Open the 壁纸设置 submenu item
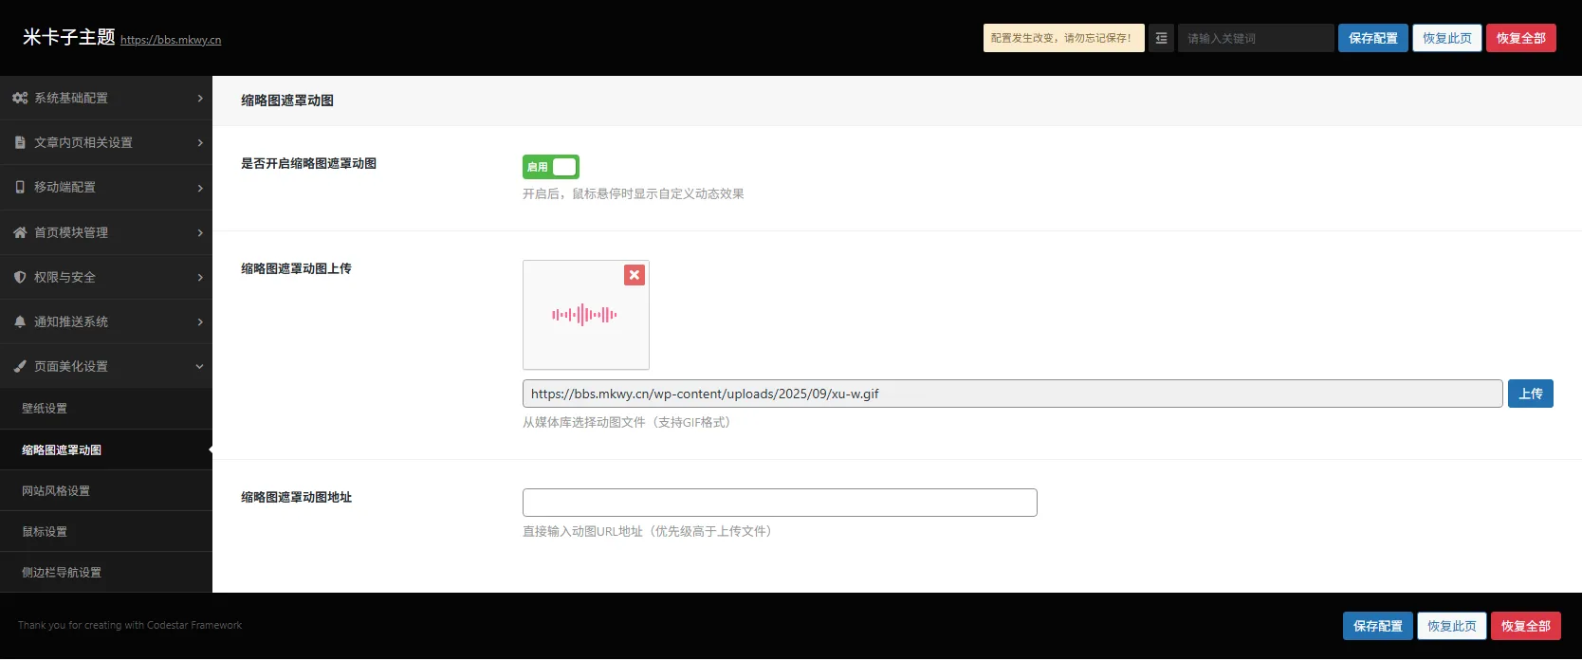The height and width of the screenshot is (660, 1582). [45, 409]
